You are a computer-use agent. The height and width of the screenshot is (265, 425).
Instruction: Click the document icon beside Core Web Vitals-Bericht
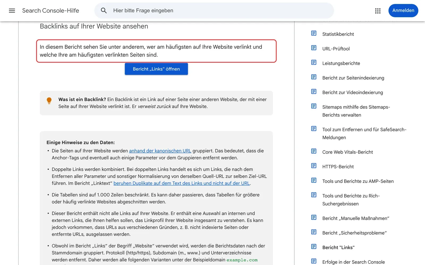(x=314, y=151)
